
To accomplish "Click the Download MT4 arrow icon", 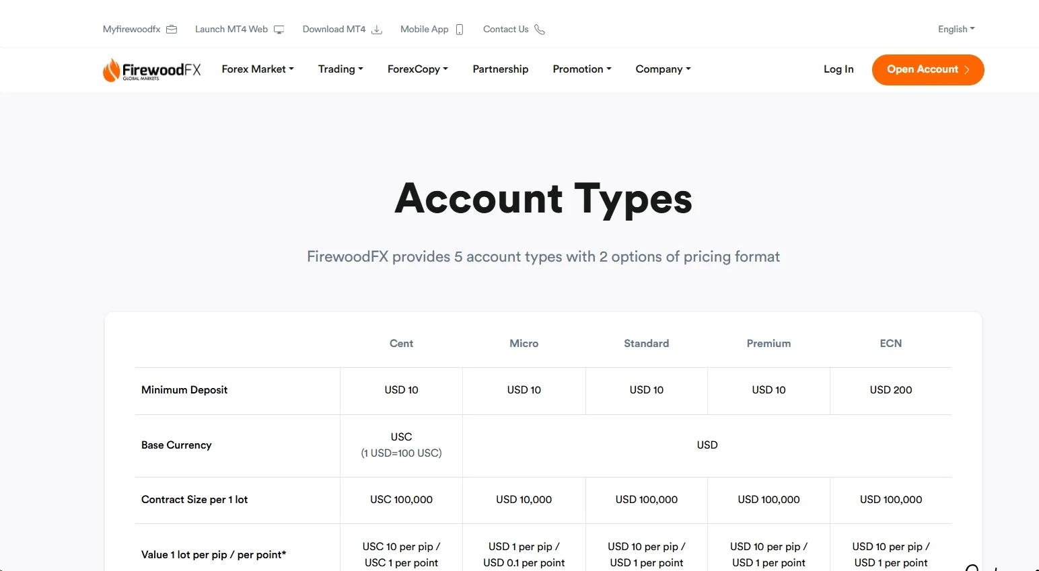I will (x=377, y=30).
